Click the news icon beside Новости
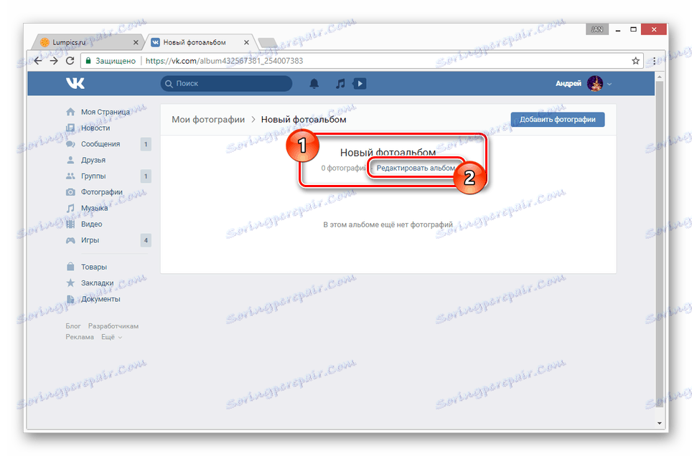The height and width of the screenshot is (456, 692). point(70,128)
